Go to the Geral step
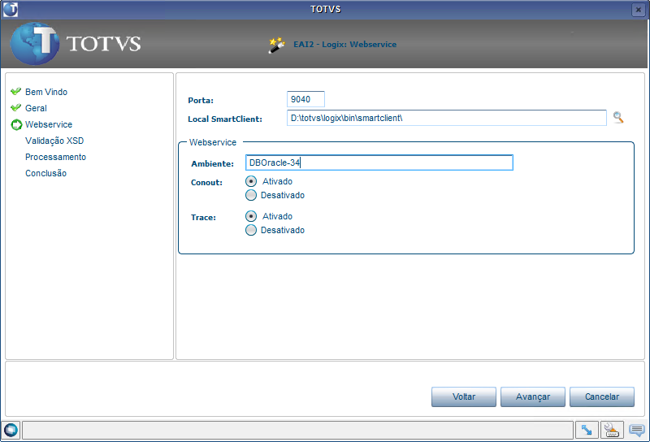 click(36, 108)
